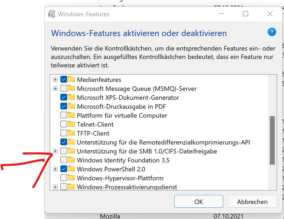This screenshot has width=284, height=219.
Task: Uncheck Microsoft-Druckausgabe in PDF
Action: pyautogui.click(x=63, y=106)
